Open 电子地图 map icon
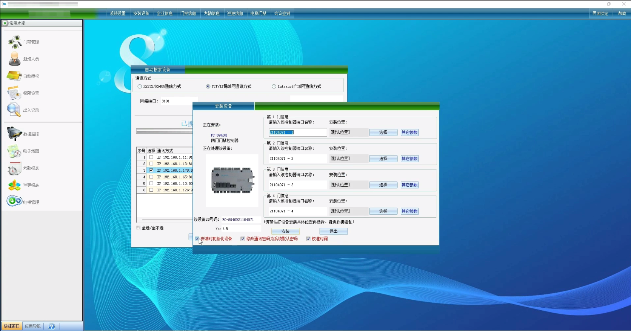 (14, 151)
